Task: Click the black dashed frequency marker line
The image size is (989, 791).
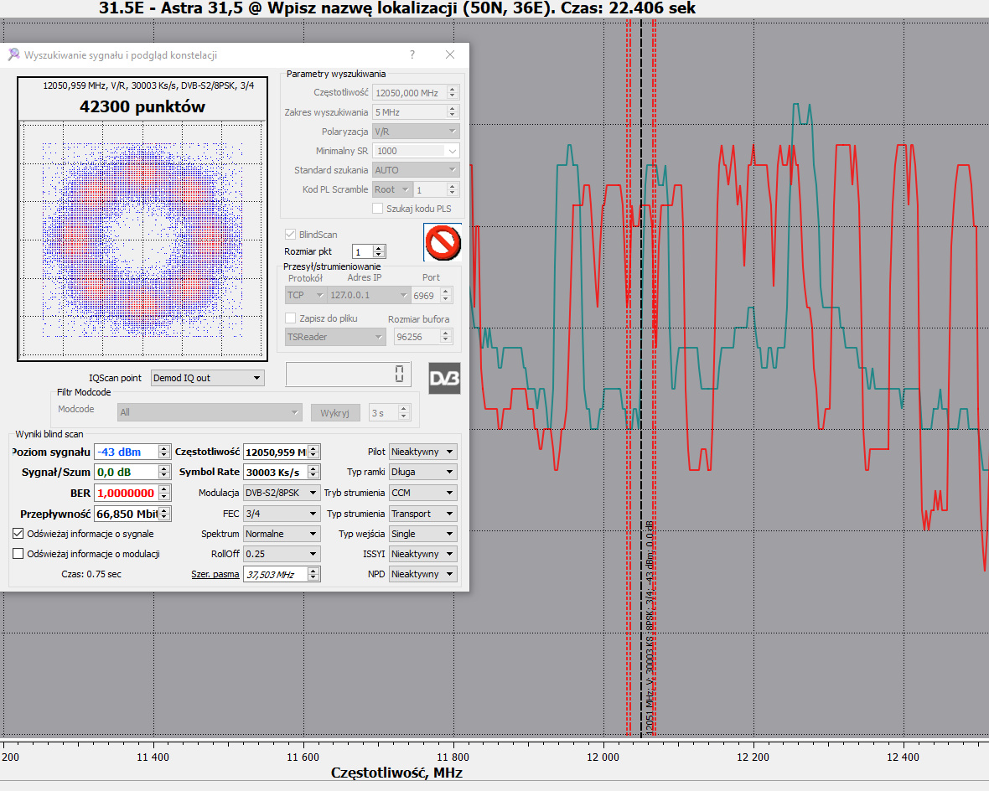Action: [x=641, y=379]
